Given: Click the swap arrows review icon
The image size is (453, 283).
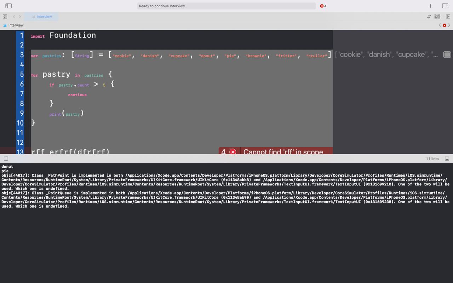Looking at the screenshot, I should 429,16.
